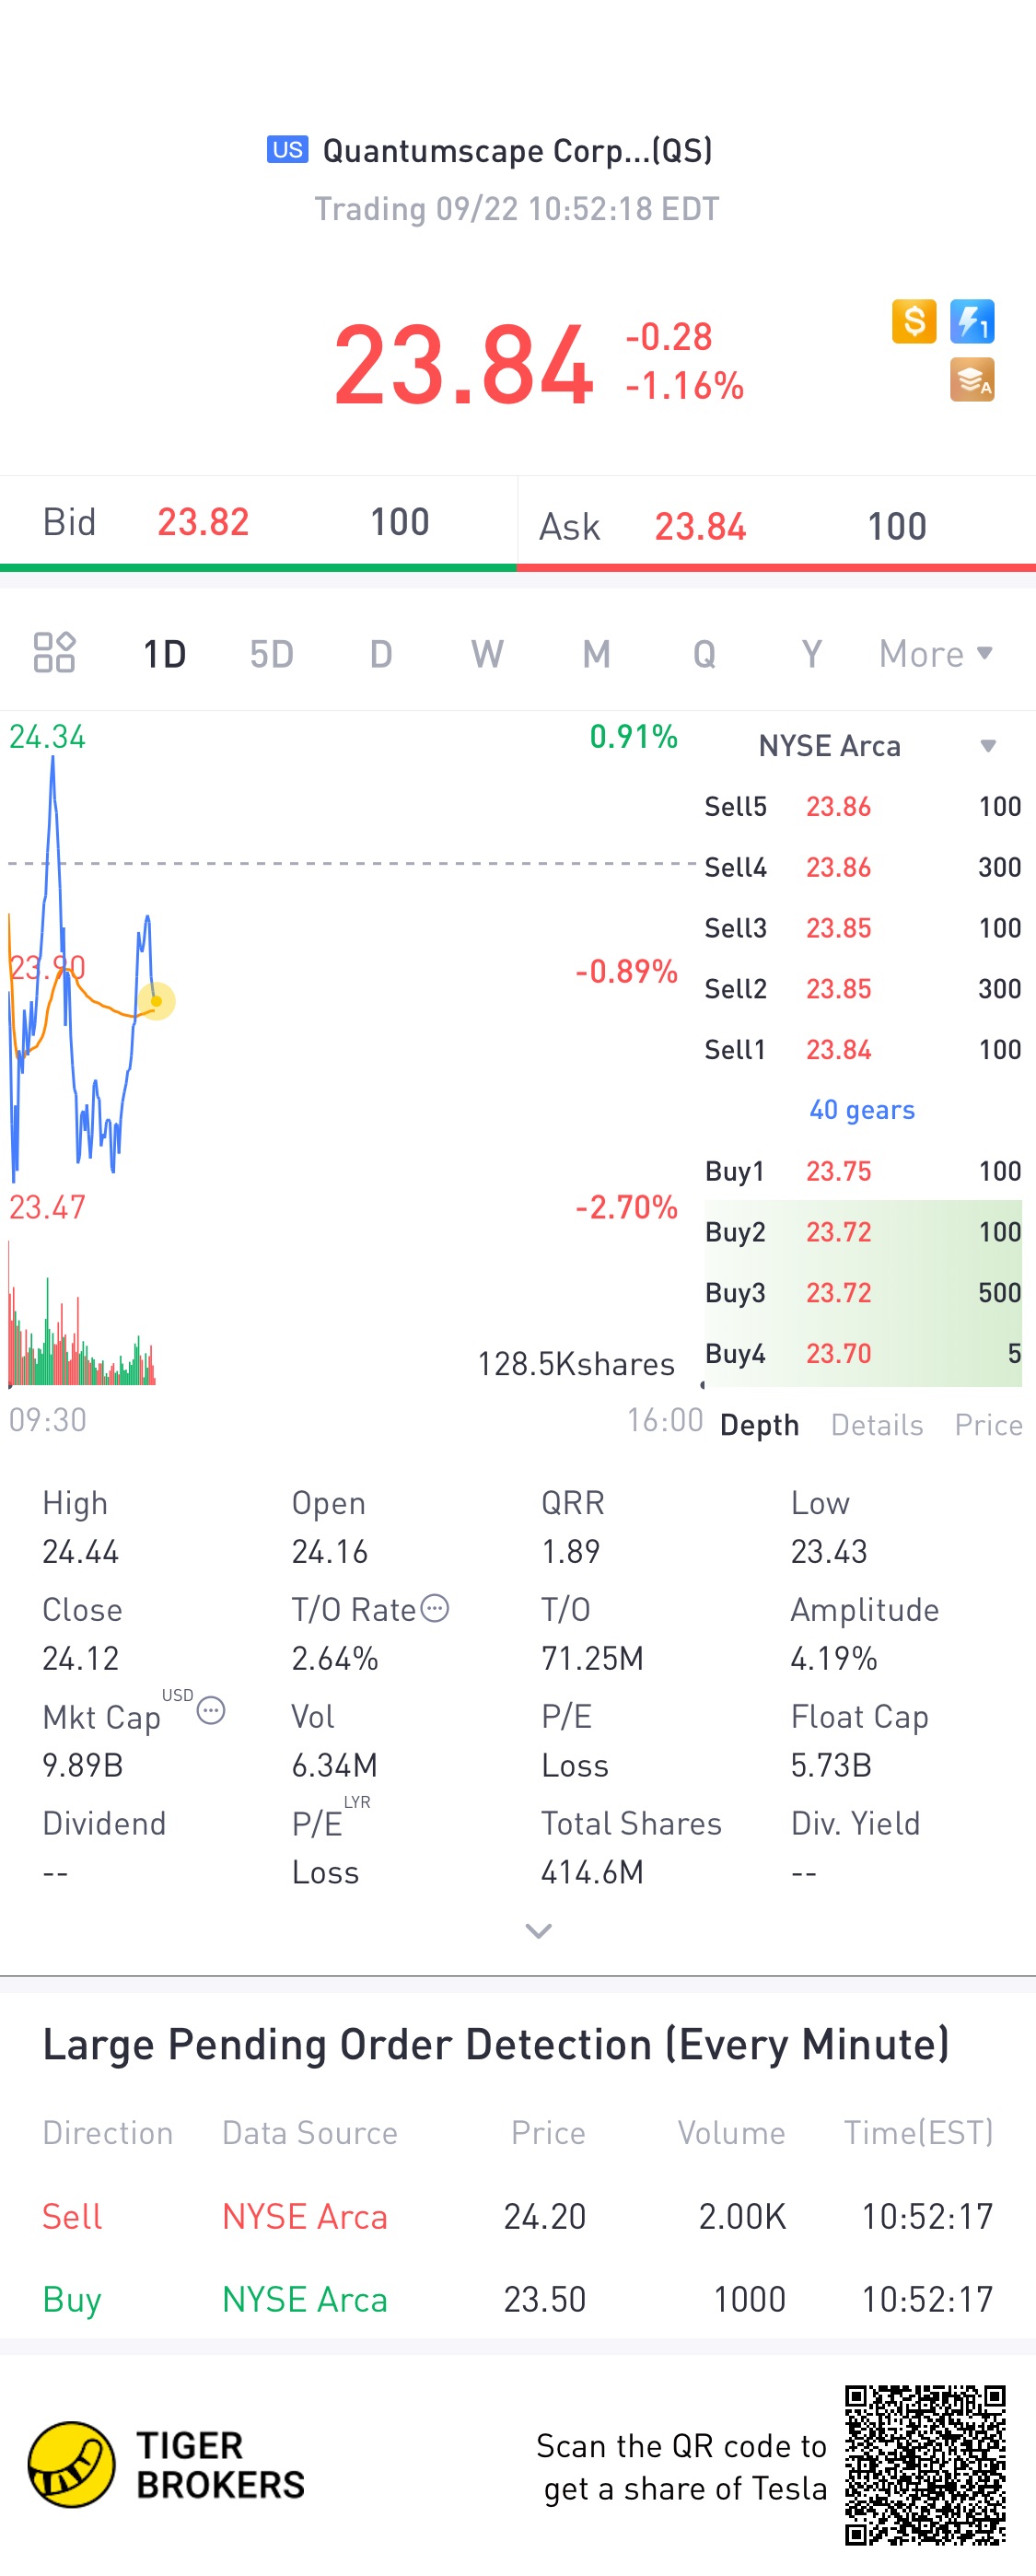
Task: Expand more stock statistics with chevron
Action: [x=538, y=1931]
